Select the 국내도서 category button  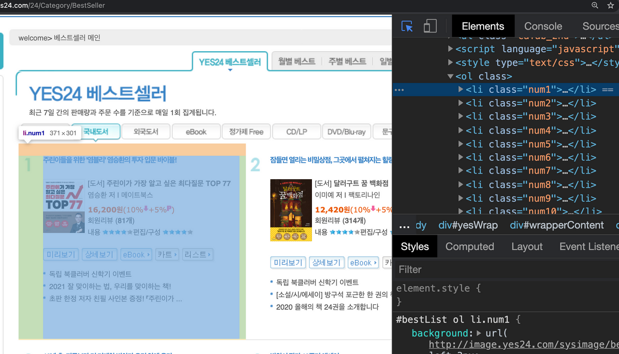click(x=96, y=131)
